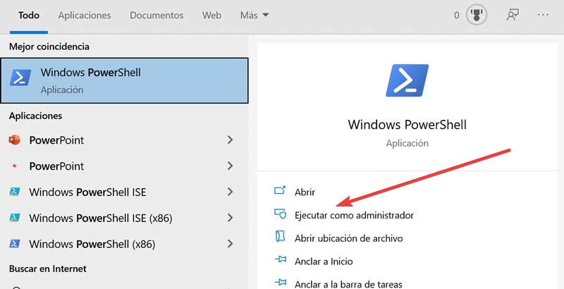
Task: Expand Windows PowerShell (x86) chevron
Action: point(231,244)
